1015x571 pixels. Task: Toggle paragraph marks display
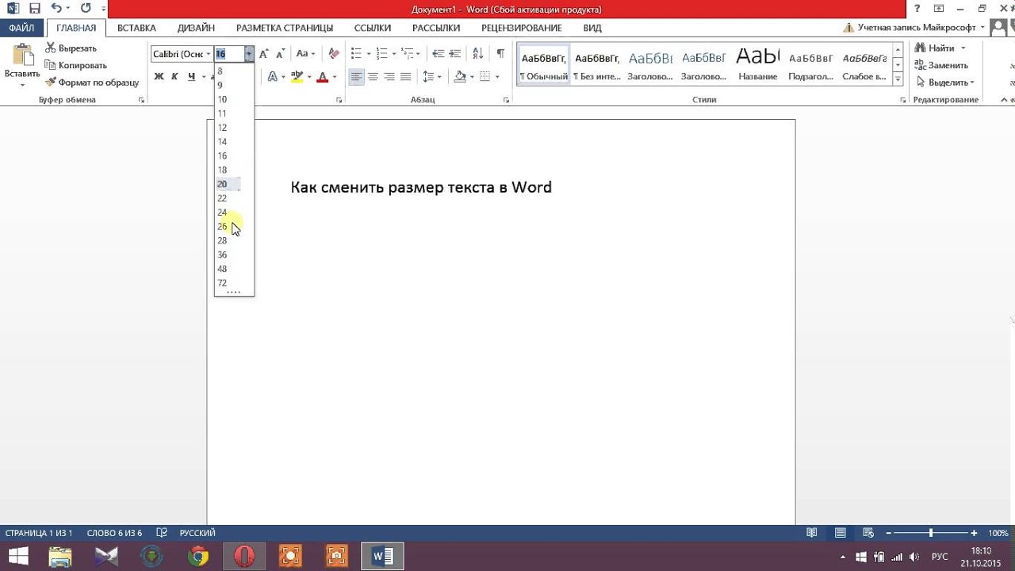500,54
